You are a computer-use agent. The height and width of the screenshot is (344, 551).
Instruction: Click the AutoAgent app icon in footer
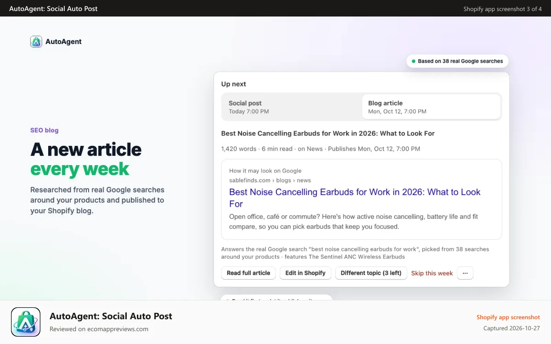26,322
